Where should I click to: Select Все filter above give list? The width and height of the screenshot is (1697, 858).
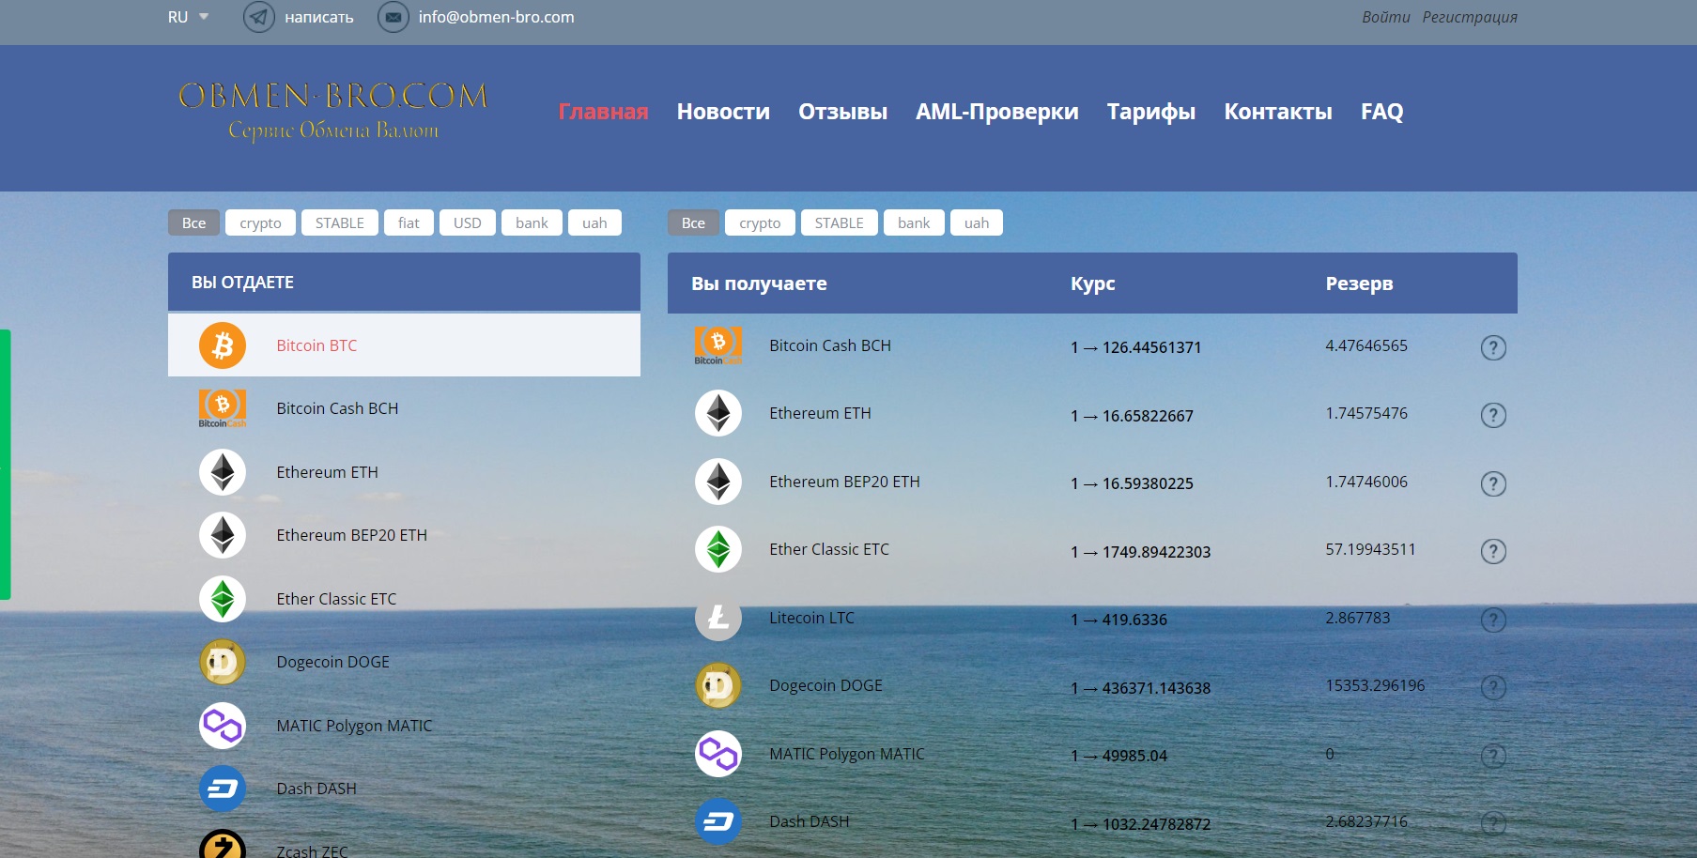(193, 222)
